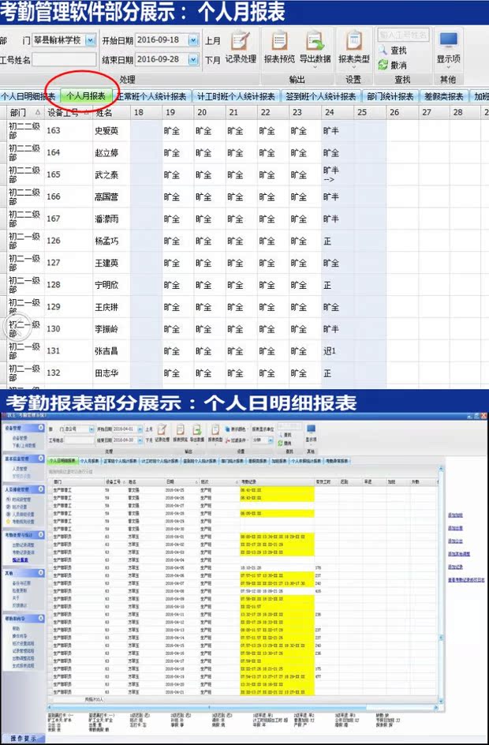Open 考勤规则设置 in the lower window sidebar
Image resolution: width=489 pixels, height=745 pixels.
pyautogui.click(x=22, y=522)
